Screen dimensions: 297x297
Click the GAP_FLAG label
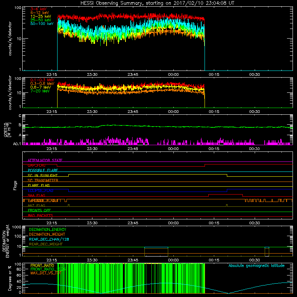36,165
